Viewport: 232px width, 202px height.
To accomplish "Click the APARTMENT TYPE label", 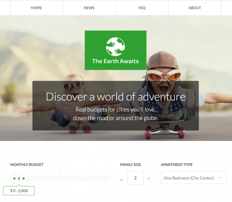I will pos(177,165).
